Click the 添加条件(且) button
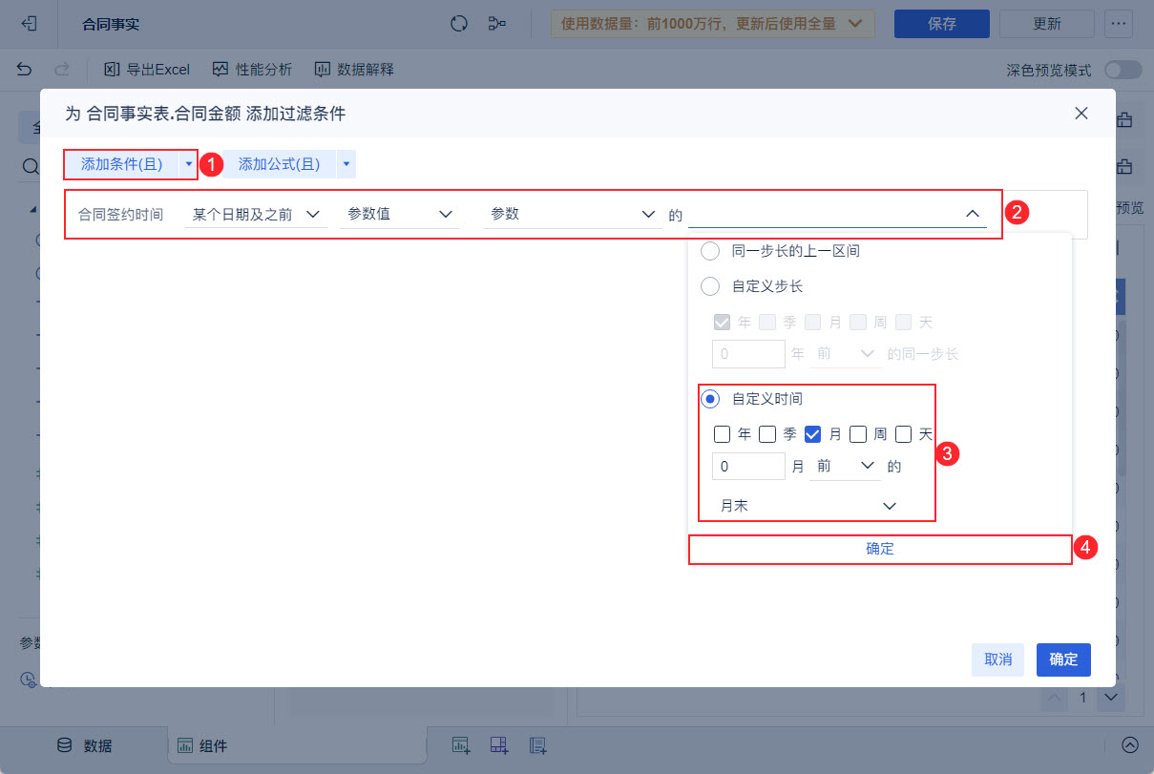Image resolution: width=1154 pixels, height=774 pixels. (121, 164)
